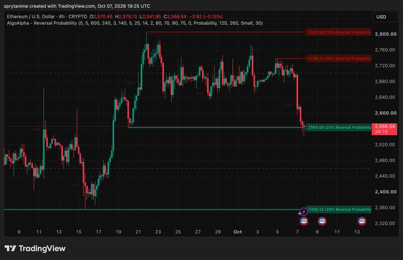Click date 15 on the time axis
Viewport: 403px width, 260px height.
[x=79, y=232]
